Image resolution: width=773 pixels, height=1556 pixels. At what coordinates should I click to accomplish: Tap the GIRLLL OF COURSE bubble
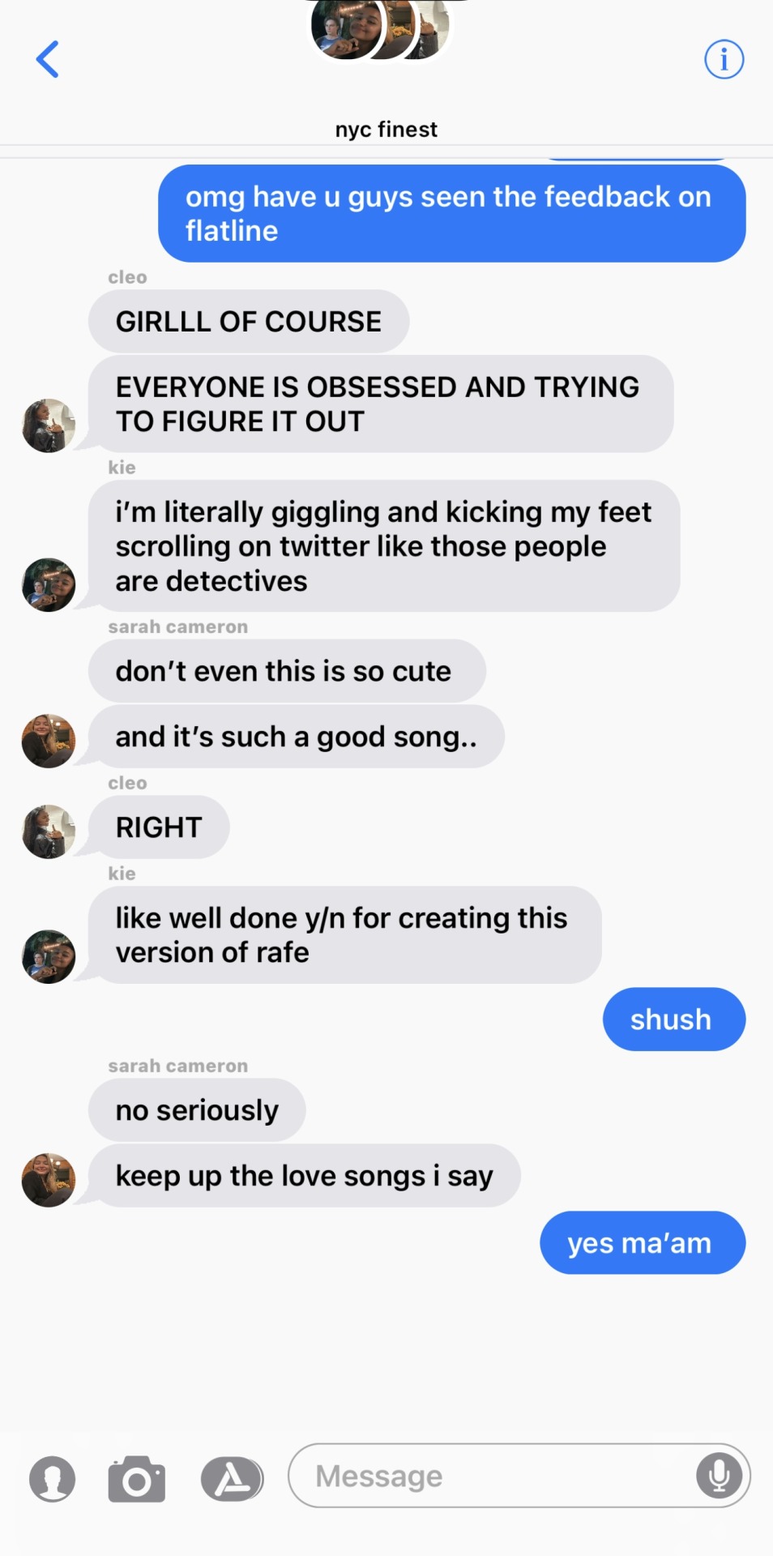249,322
